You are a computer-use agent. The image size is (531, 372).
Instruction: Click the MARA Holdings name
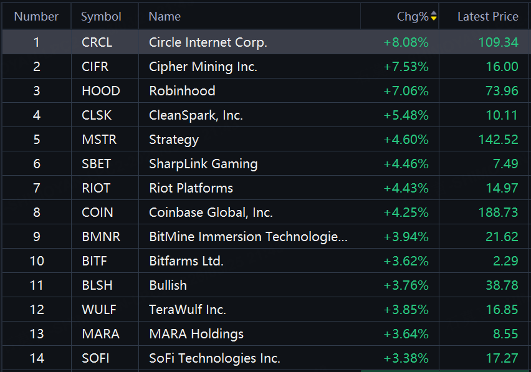click(196, 334)
